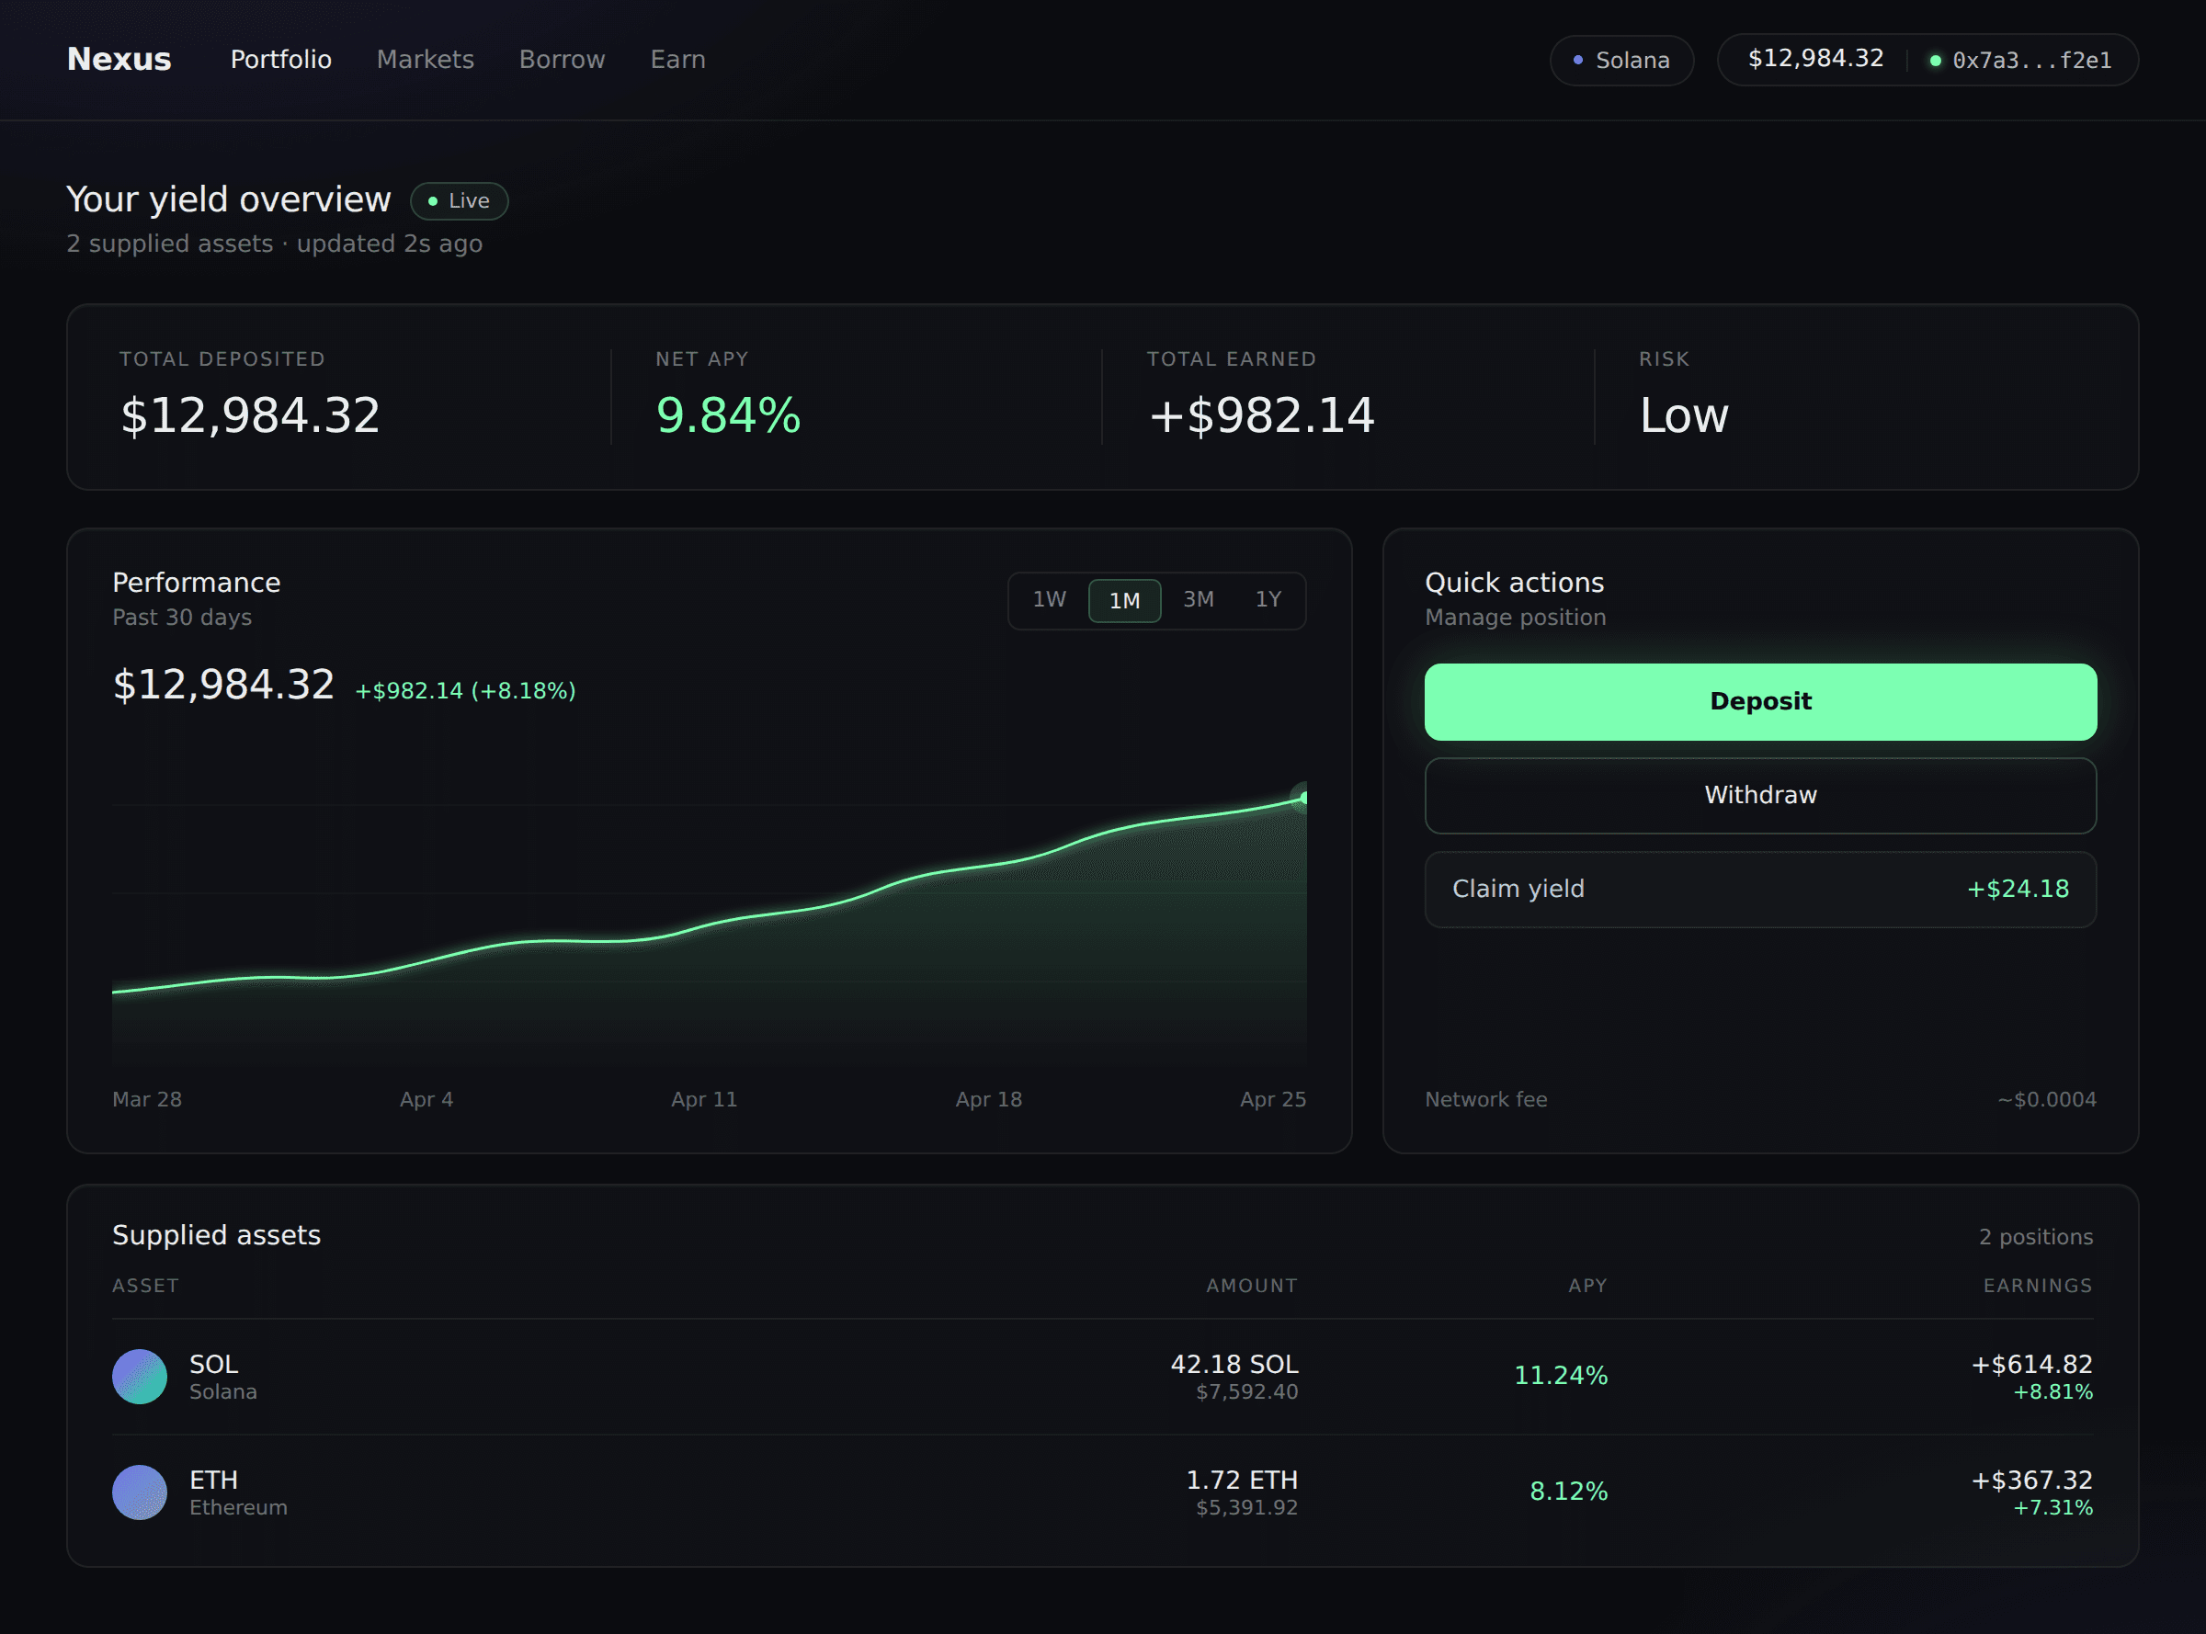This screenshot has height=1634, width=2206.
Task: Click the ETH earnings +$367.32
Action: tap(2032, 1480)
